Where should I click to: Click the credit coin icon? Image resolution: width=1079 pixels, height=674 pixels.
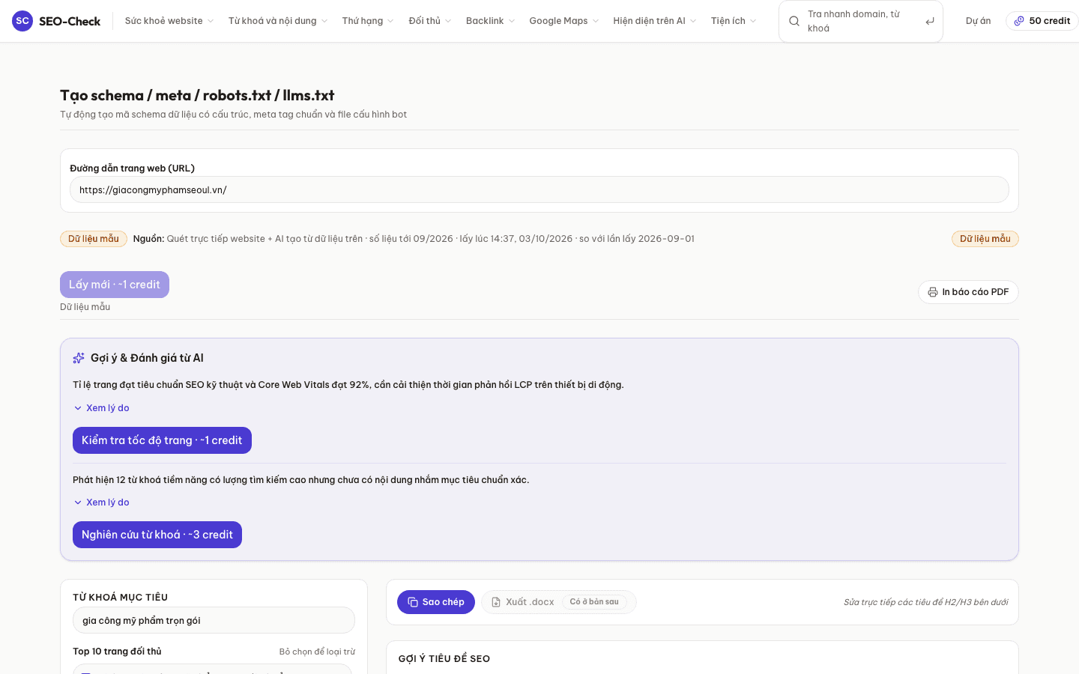pos(1019,21)
